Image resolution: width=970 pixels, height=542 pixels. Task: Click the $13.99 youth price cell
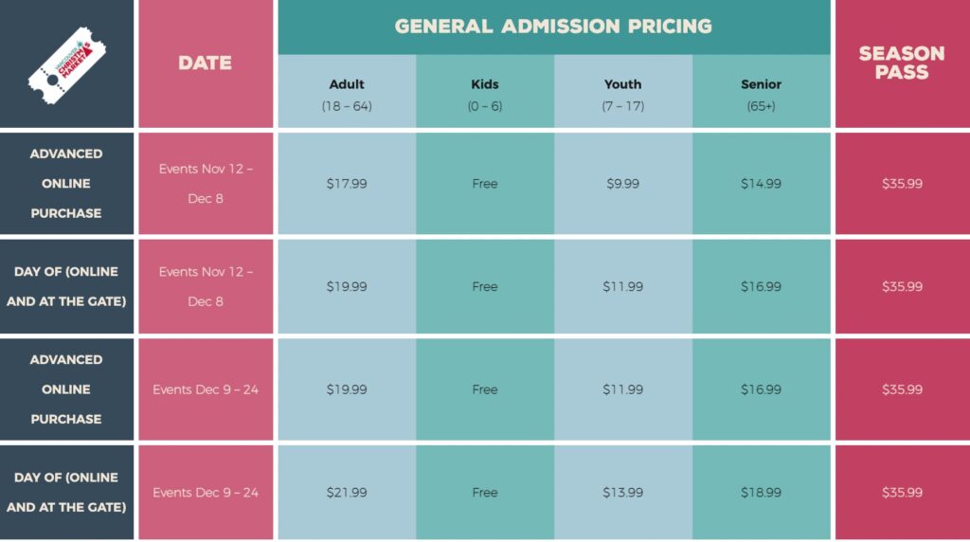tap(623, 493)
